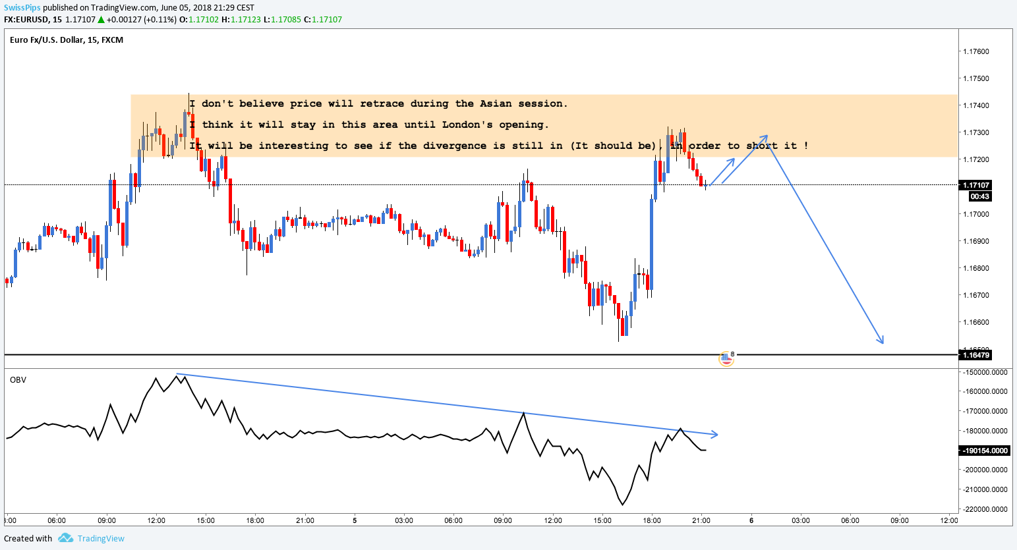This screenshot has height=550, width=1017.
Task: Click the 1.17300 price axis label
Action: pyautogui.click(x=976, y=132)
